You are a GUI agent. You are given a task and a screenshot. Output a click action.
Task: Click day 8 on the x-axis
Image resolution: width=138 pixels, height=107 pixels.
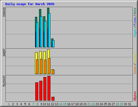(37, 104)
